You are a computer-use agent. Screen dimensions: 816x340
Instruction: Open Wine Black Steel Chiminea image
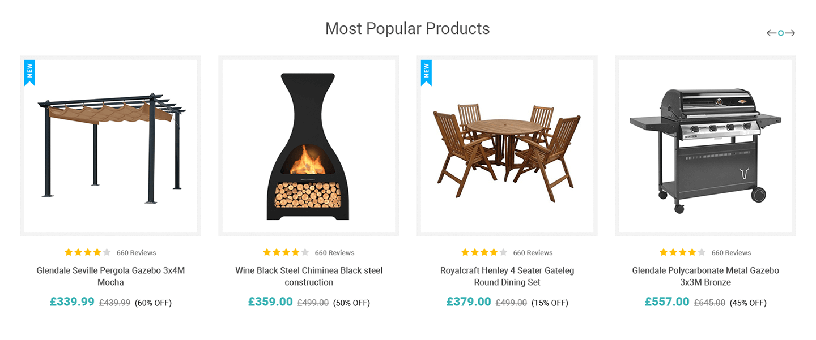[x=309, y=146]
